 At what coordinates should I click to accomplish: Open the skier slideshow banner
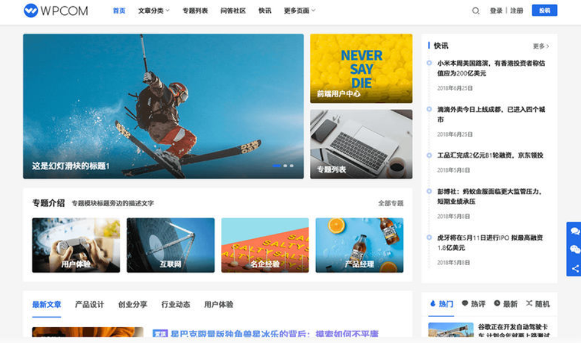coord(163,106)
